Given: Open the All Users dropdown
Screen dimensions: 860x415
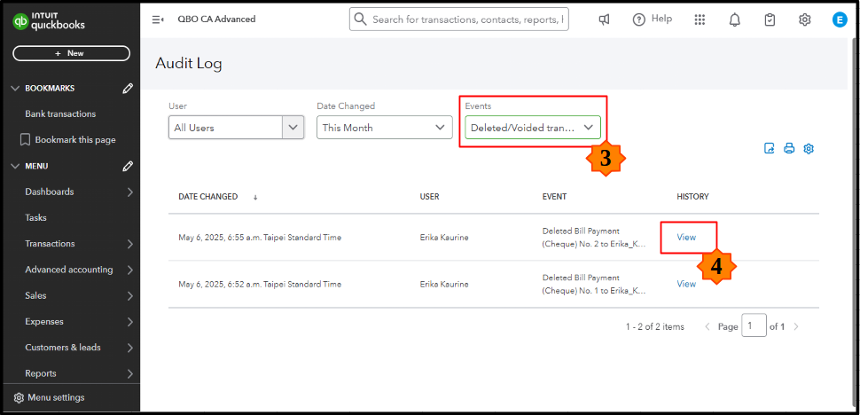Looking at the screenshot, I should coord(236,128).
